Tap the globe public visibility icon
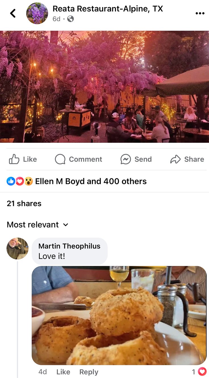Screen dimensions: 209x378 71,19
